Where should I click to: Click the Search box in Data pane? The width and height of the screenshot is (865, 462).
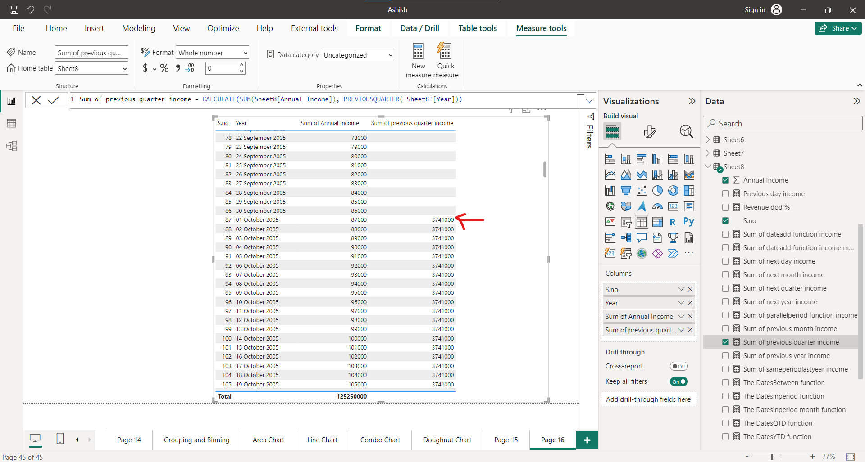click(x=783, y=123)
